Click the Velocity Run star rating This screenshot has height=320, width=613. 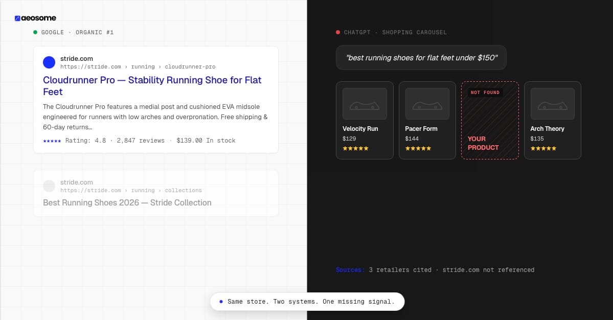(x=355, y=148)
